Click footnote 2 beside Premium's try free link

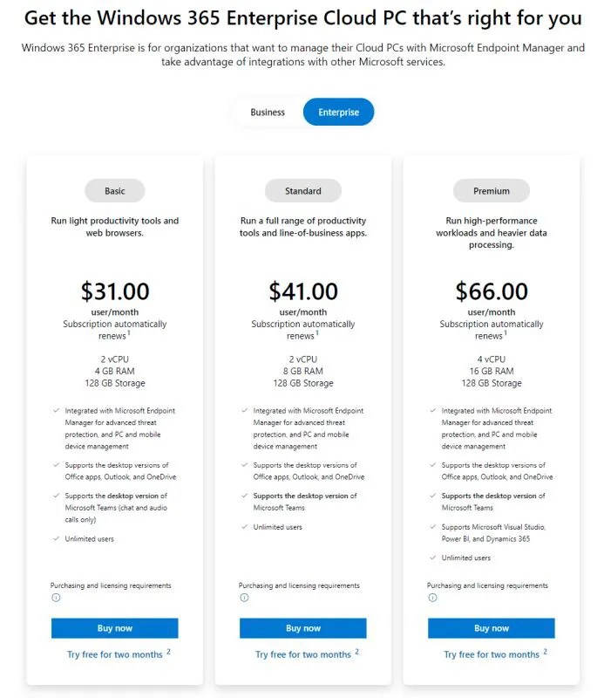[545, 651]
